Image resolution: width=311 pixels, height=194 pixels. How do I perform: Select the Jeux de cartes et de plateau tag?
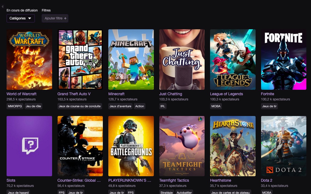231,192
